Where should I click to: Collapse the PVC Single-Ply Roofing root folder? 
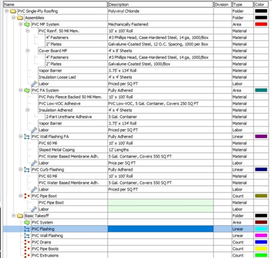point(7,11)
